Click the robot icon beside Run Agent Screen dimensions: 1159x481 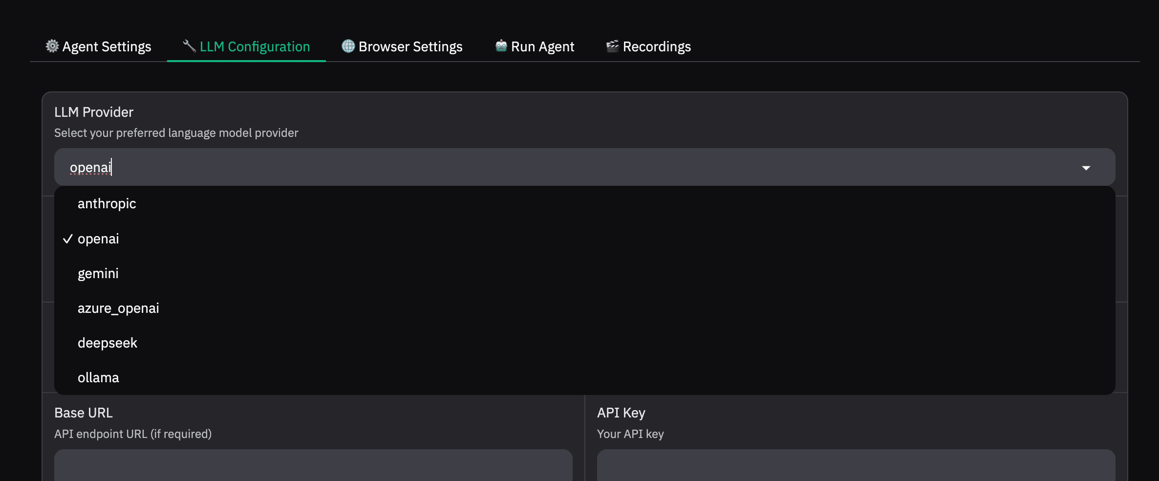tap(501, 46)
